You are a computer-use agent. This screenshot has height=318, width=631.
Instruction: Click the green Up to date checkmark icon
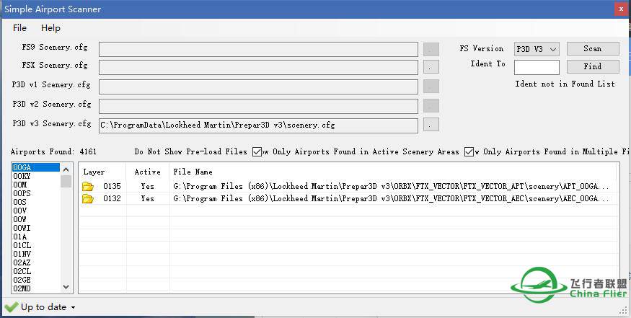(12, 307)
